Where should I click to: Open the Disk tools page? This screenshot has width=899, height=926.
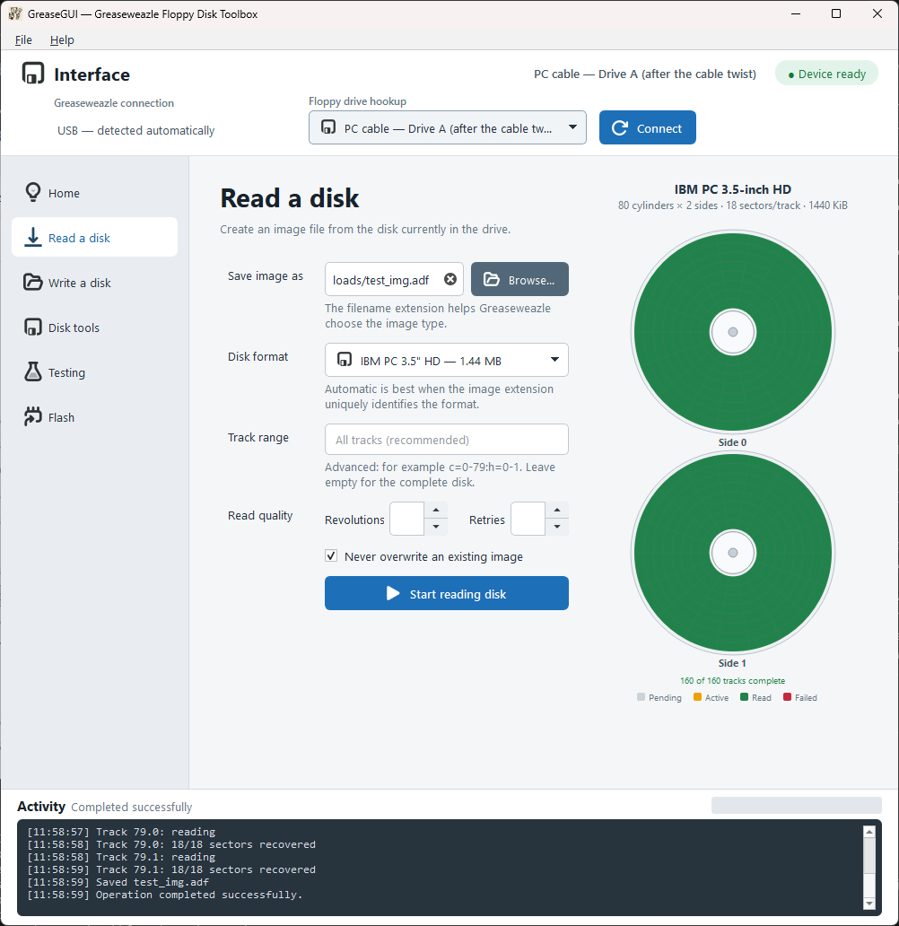click(x=94, y=328)
